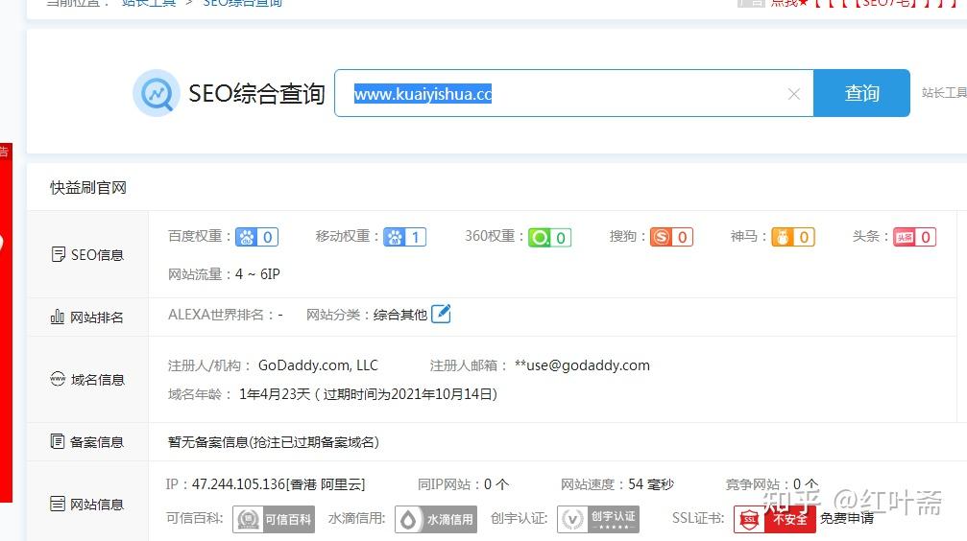Image resolution: width=967 pixels, height=541 pixels.
Task: Click the SEO信息 document icon
Action: point(58,254)
